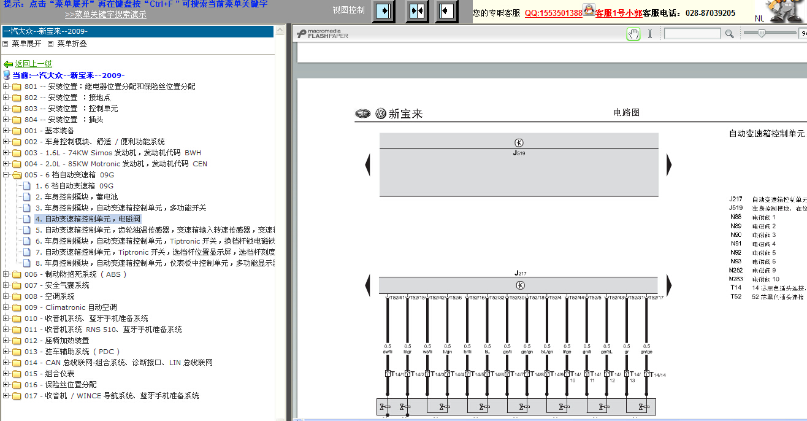Click the 视图控制 label
Image resolution: width=807 pixels, height=421 pixels.
[x=348, y=10]
